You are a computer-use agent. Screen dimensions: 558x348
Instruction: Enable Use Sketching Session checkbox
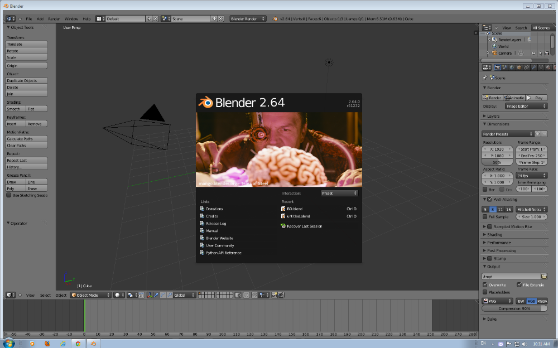tap(9, 195)
